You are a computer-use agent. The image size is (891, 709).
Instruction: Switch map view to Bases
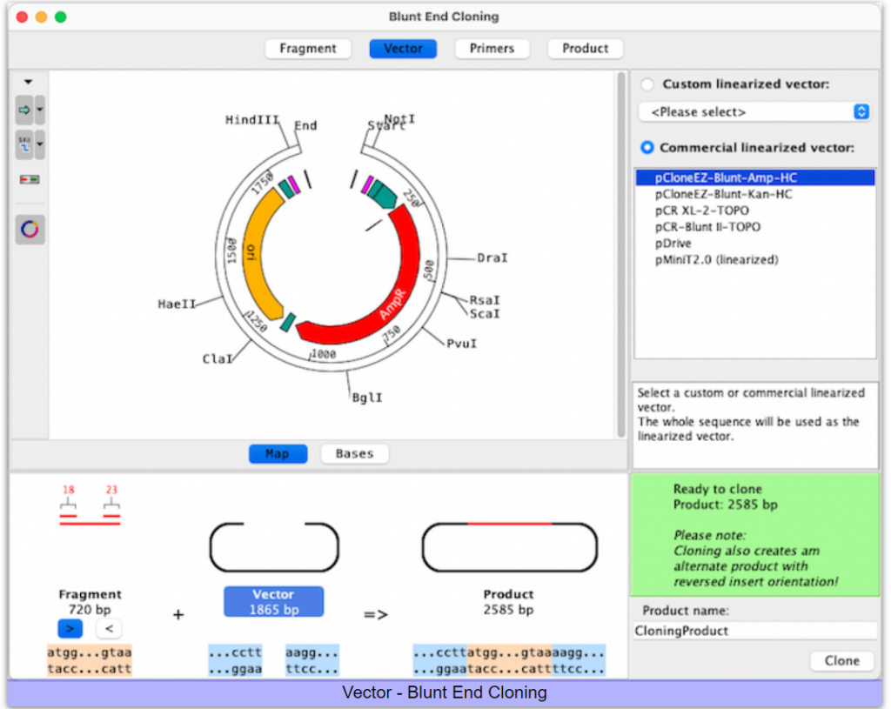354,454
